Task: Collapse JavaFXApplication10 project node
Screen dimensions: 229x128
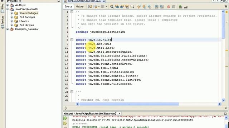Action: 8,9
